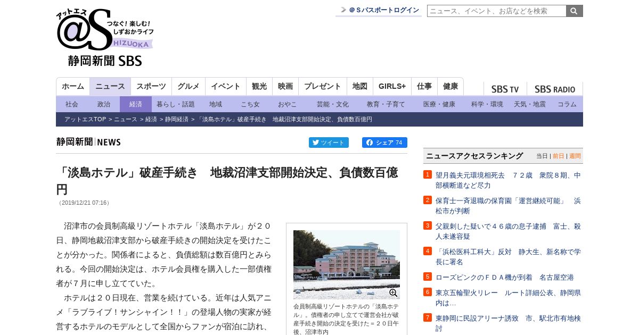Click the アットエスTOP breadcrumb
The image size is (639, 335).
pyautogui.click(x=85, y=119)
